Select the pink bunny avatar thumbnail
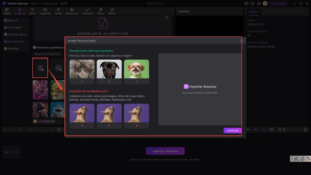The width and height of the screenshot is (311, 175). click(40, 89)
